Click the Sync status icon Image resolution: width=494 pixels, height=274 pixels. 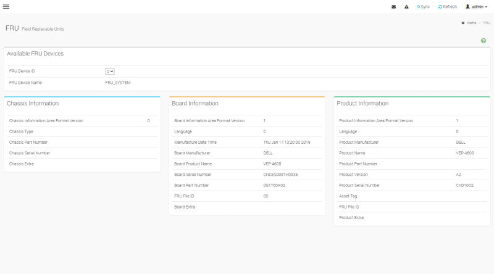pyautogui.click(x=419, y=7)
